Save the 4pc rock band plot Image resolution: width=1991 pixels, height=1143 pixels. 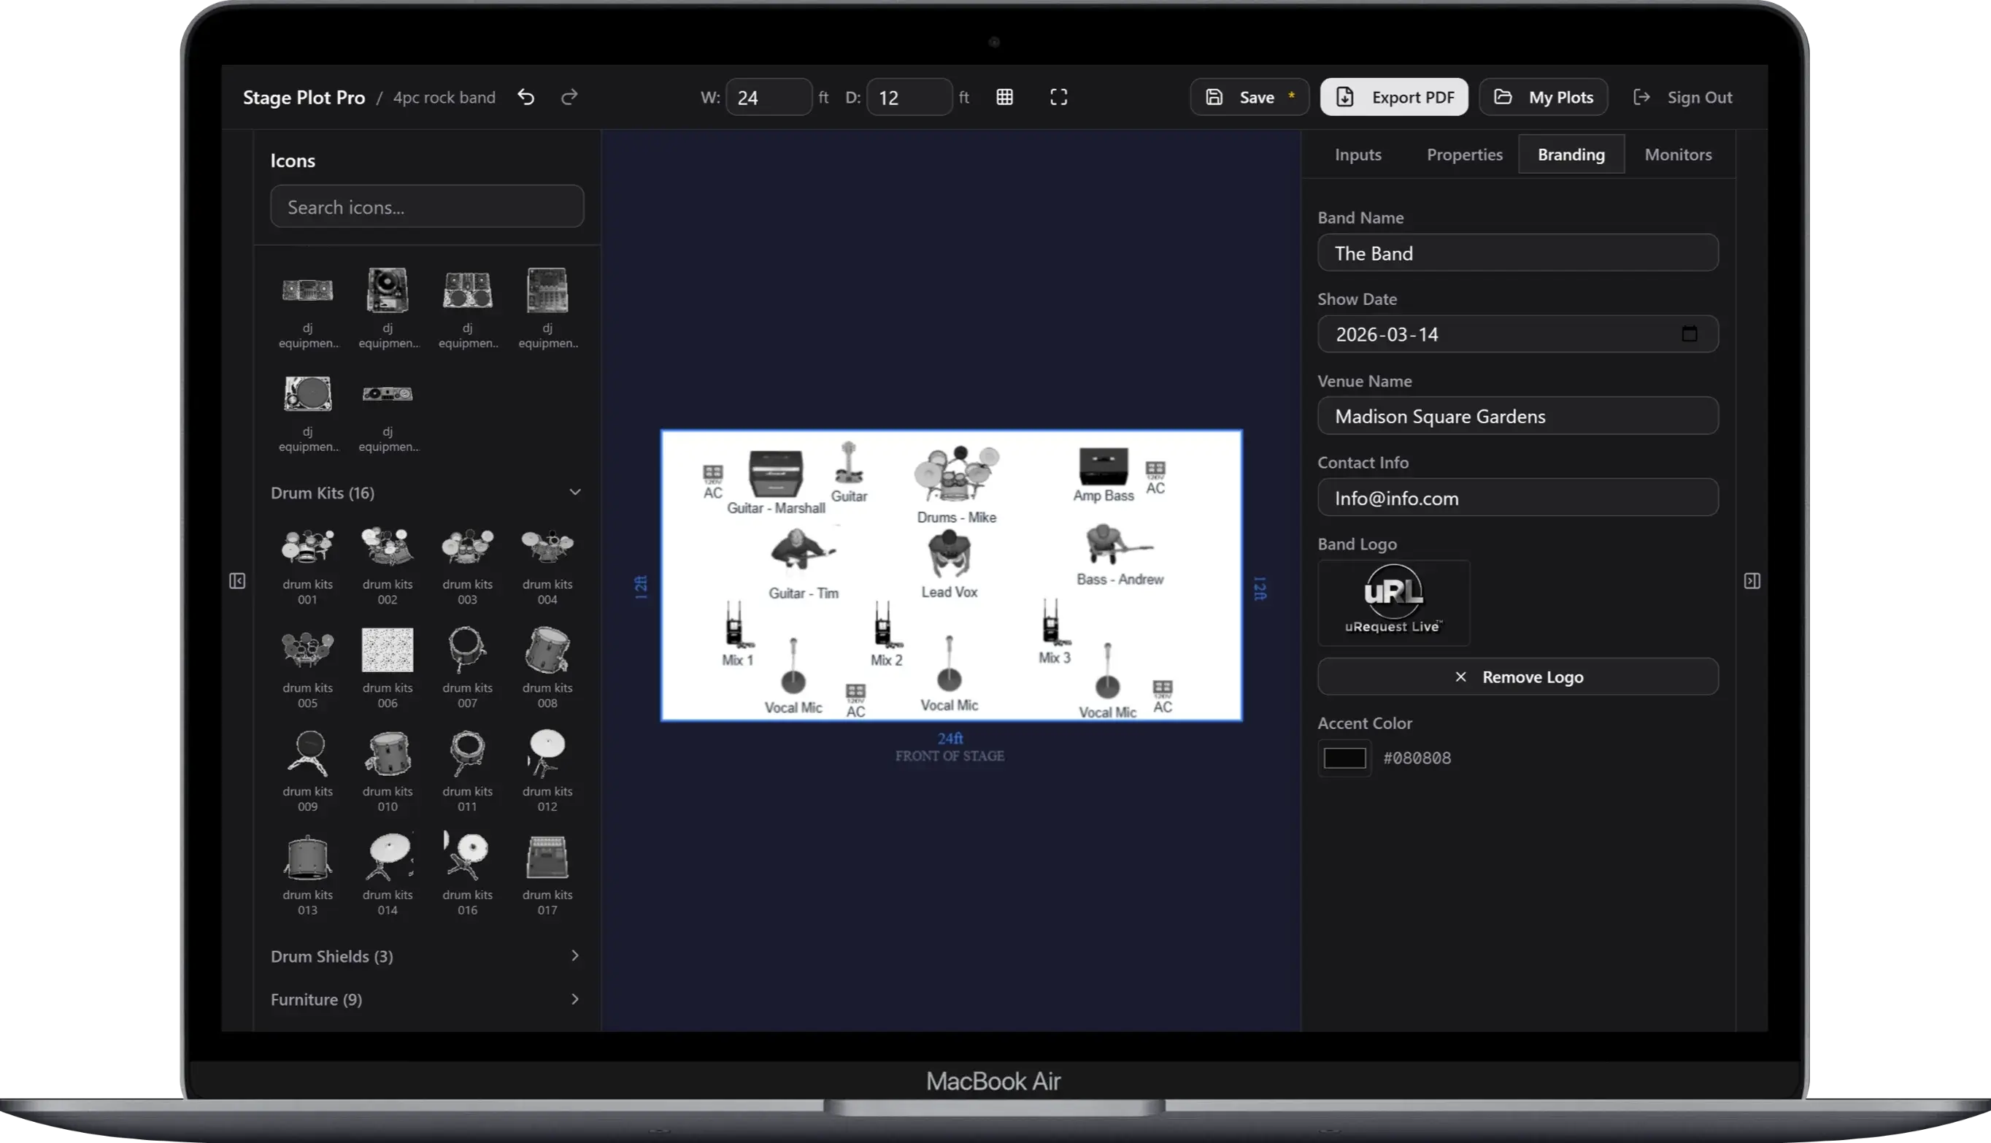click(1249, 96)
